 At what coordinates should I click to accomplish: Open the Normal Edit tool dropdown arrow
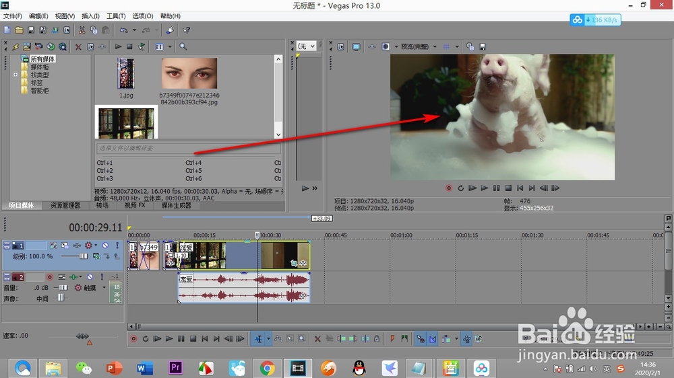(x=268, y=339)
